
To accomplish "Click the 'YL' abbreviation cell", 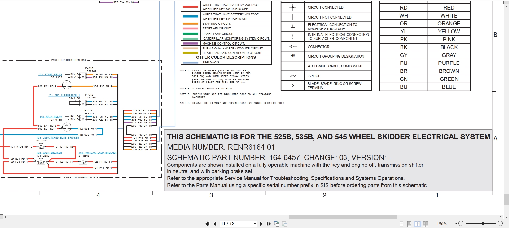I will 403,32.
